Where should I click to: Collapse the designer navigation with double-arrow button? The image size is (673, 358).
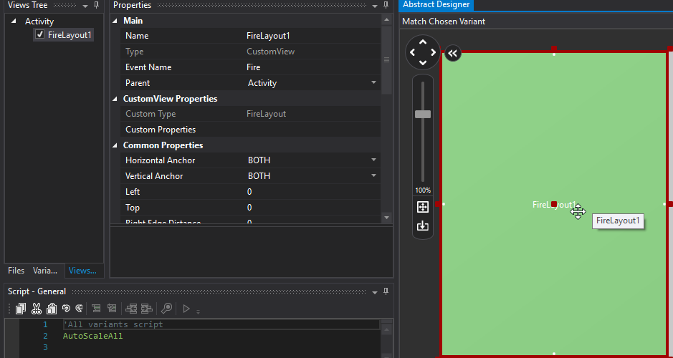pyautogui.click(x=453, y=53)
